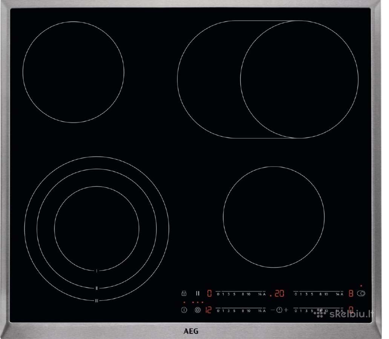Viewport: 389px width, 339px height.
Task: Increase the timer with the plus sign
Action: pyautogui.click(x=286, y=310)
